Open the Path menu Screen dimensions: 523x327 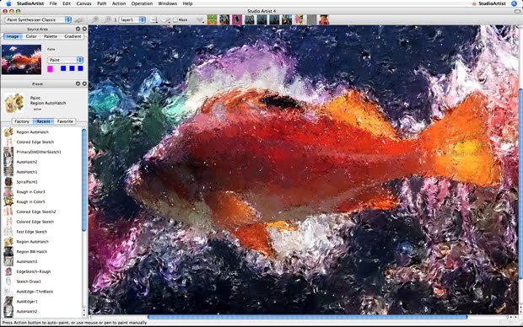[102, 3]
